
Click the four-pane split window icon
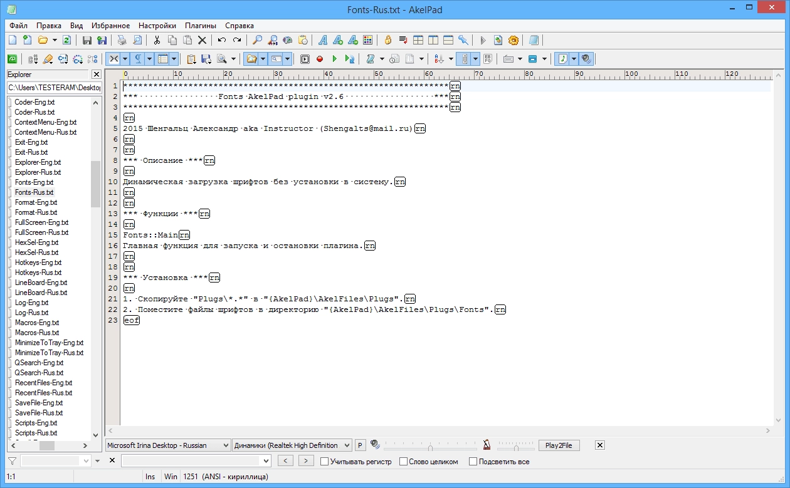pyautogui.click(x=418, y=40)
